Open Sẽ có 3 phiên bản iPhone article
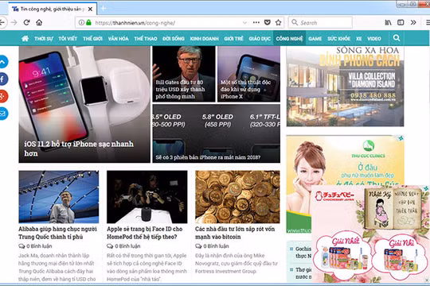The width and height of the screenshot is (430, 286). click(217, 133)
